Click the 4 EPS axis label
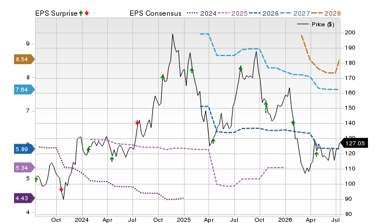 pos(28,212)
